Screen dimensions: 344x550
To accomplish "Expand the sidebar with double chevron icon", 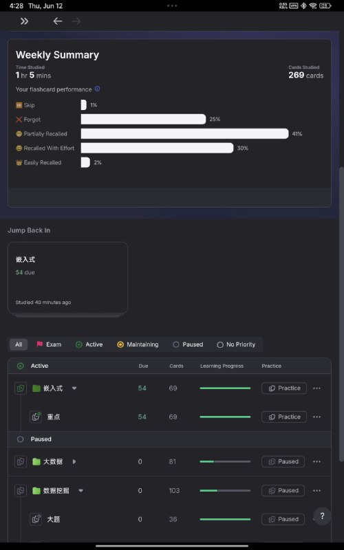I will point(24,21).
